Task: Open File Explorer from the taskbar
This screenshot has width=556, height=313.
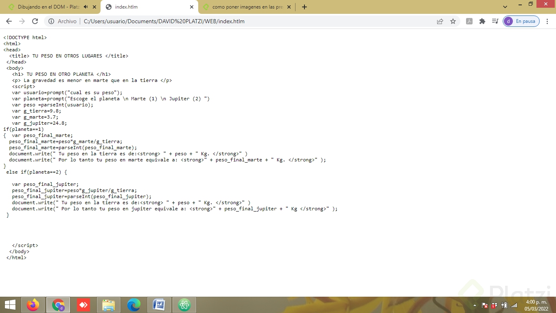Action: 109,305
